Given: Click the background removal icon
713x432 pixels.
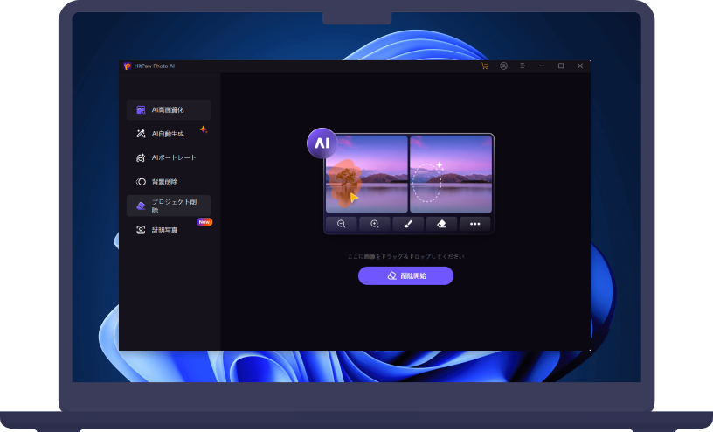Looking at the screenshot, I should pos(141,182).
